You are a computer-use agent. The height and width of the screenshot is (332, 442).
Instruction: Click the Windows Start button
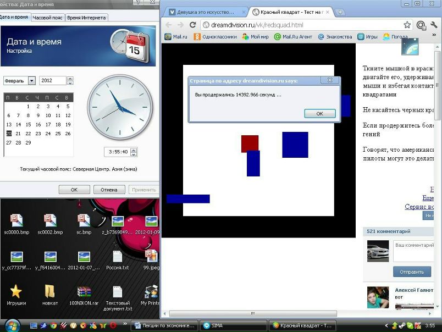tap(12, 325)
